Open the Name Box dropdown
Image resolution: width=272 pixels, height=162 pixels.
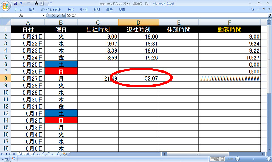tap(43, 15)
